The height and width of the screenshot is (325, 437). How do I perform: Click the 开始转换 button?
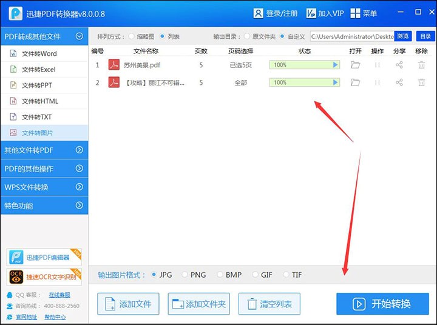click(382, 304)
